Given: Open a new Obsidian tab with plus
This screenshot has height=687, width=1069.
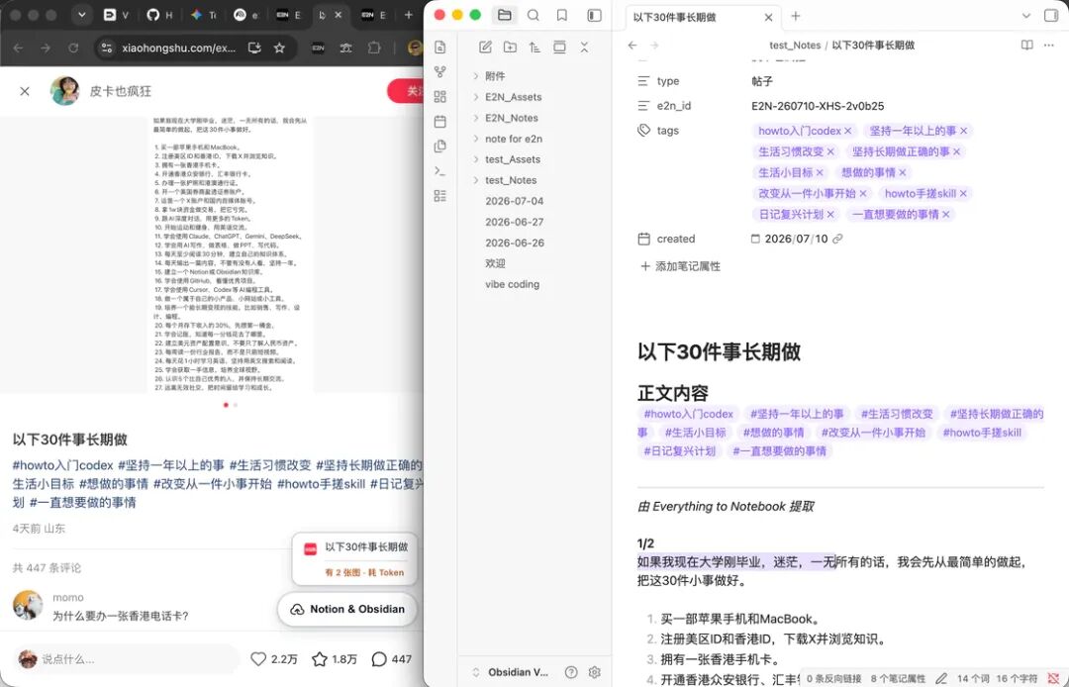Looking at the screenshot, I should 796,17.
